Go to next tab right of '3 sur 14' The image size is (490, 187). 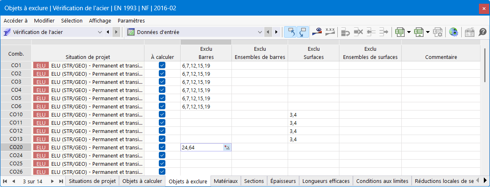(52, 181)
